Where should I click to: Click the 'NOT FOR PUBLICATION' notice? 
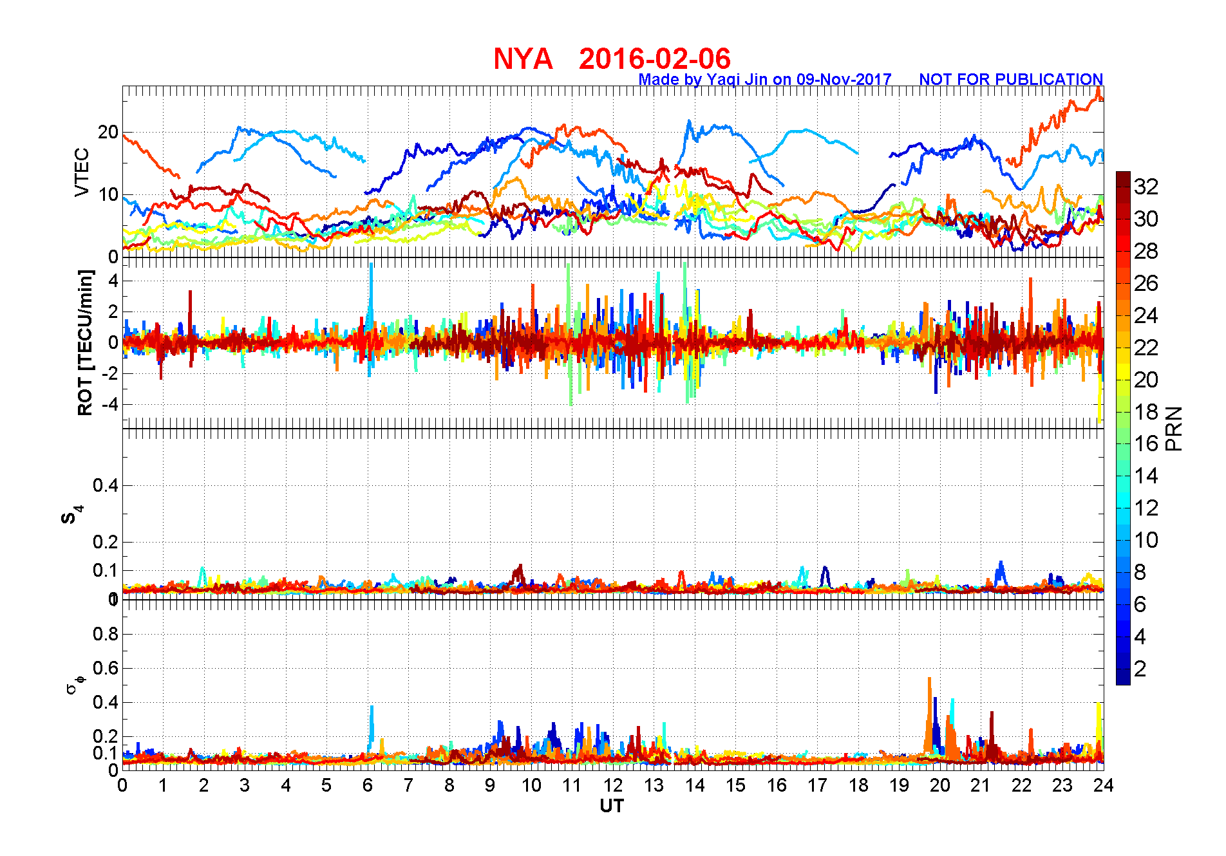pyautogui.click(x=1011, y=79)
